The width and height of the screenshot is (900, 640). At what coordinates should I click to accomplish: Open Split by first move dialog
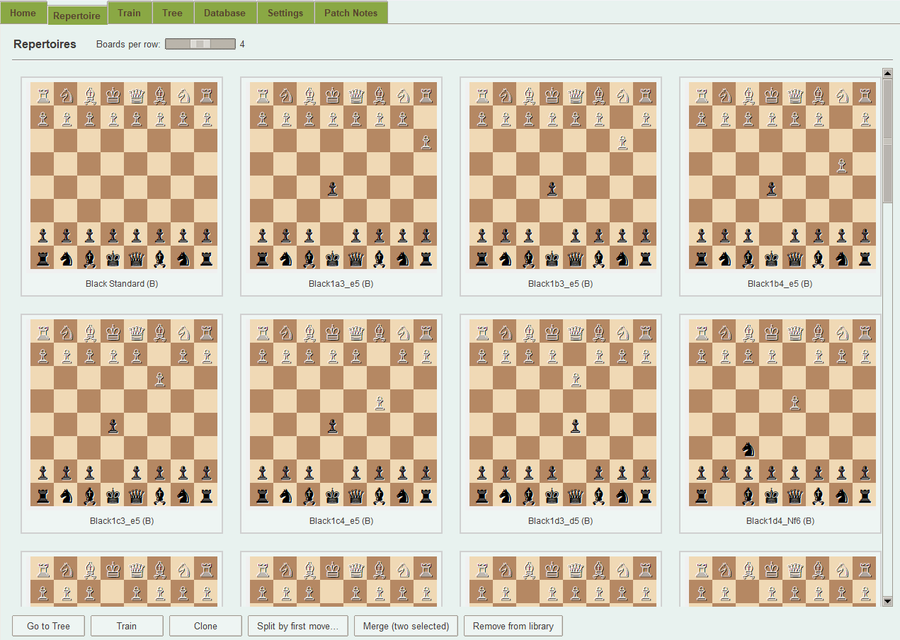tap(298, 626)
